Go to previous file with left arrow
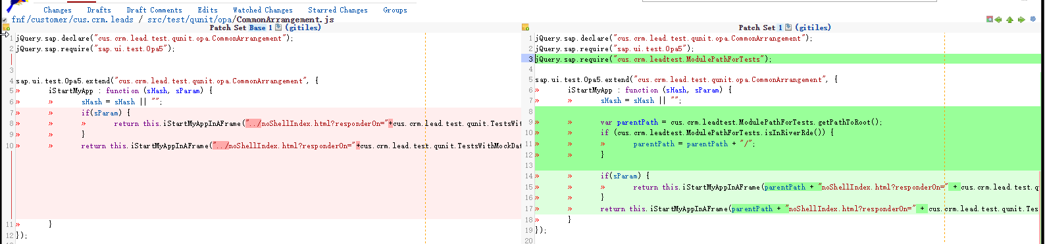The height and width of the screenshot is (244, 1045). tap(998, 20)
